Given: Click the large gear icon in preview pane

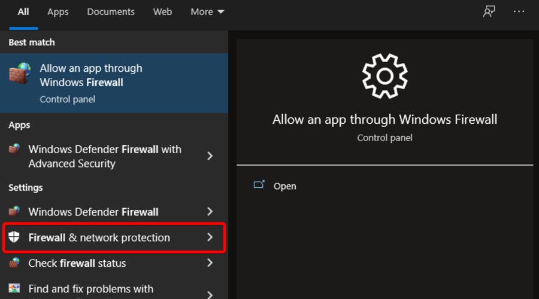Looking at the screenshot, I should 384,75.
